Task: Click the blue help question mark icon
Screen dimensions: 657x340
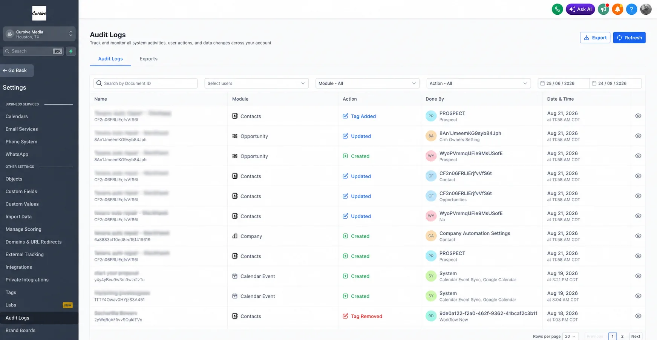Action: pyautogui.click(x=631, y=9)
